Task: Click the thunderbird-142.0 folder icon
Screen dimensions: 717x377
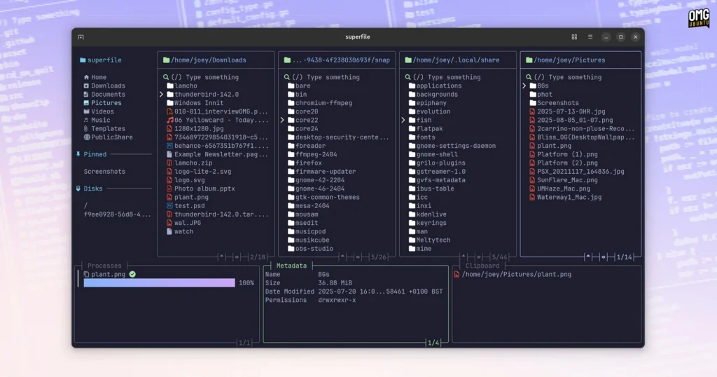Action: tap(170, 95)
